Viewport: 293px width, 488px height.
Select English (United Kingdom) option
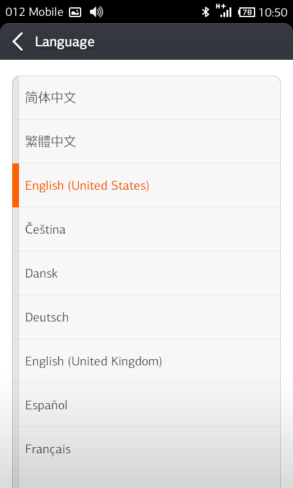click(146, 361)
